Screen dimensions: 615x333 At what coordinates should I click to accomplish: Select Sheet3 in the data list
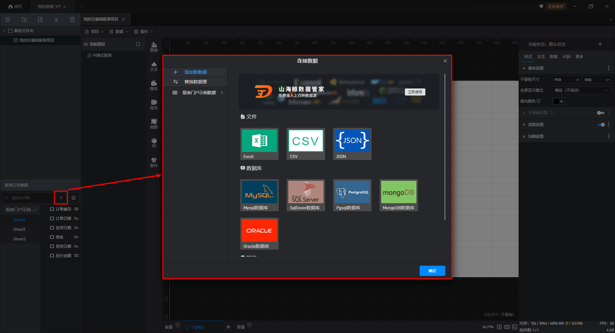point(20,239)
